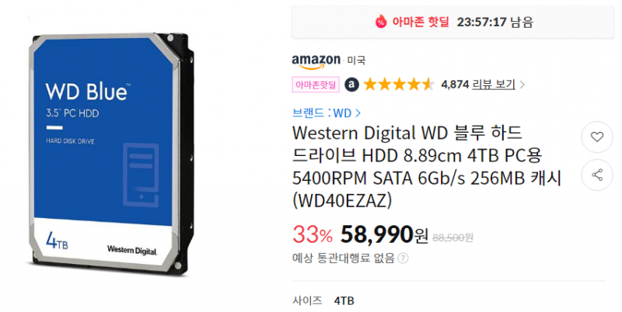Click the pink 아마존핫딜 badge
Image resolution: width=622 pixels, height=312 pixels.
coord(316,85)
